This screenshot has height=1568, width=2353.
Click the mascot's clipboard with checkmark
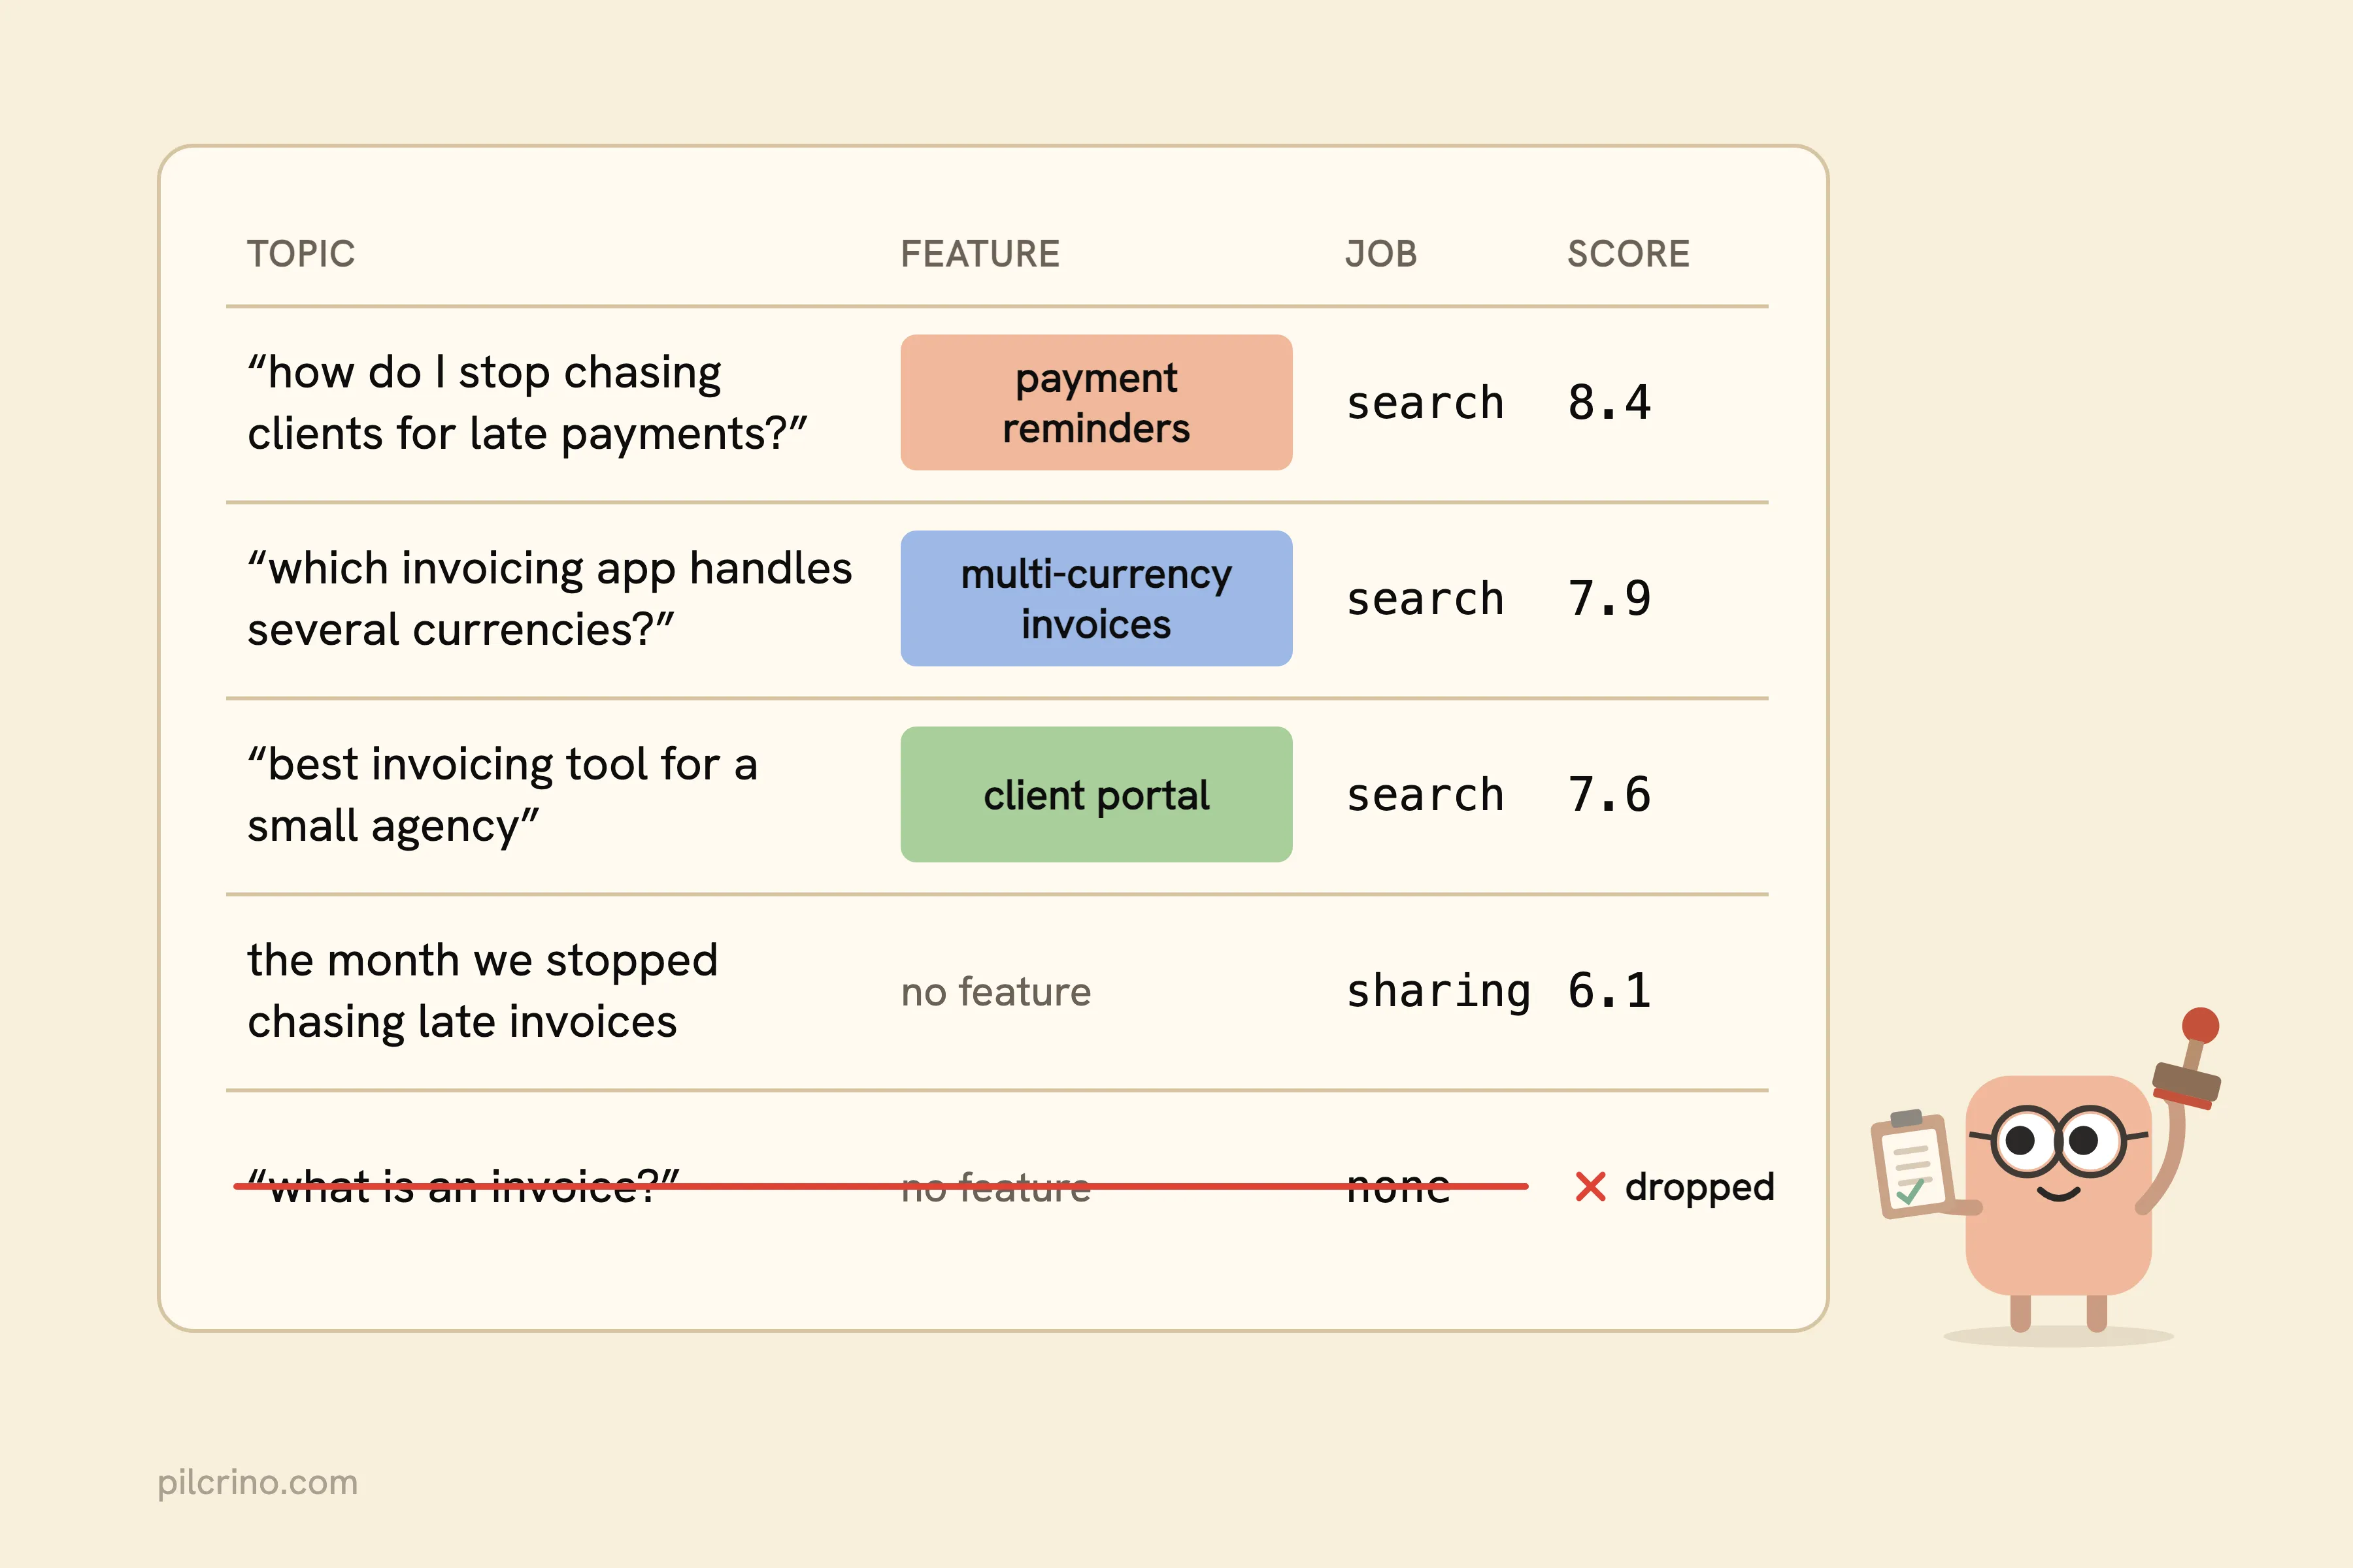pos(1912,1164)
